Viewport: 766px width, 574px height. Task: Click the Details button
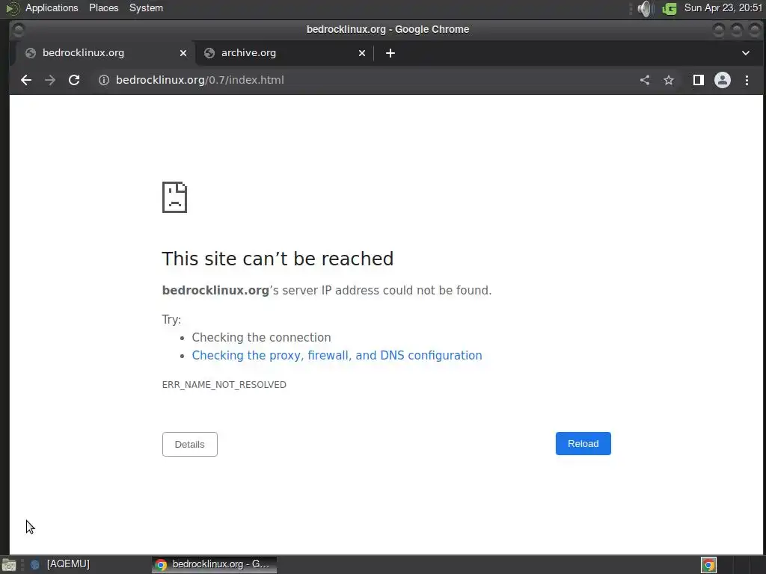tap(189, 444)
